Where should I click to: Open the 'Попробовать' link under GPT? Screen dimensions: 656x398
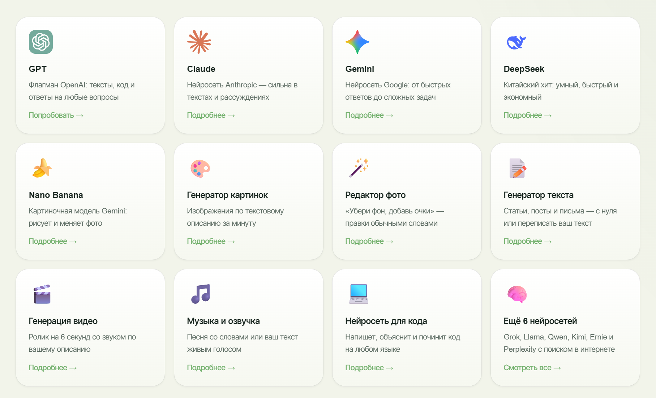tap(56, 115)
